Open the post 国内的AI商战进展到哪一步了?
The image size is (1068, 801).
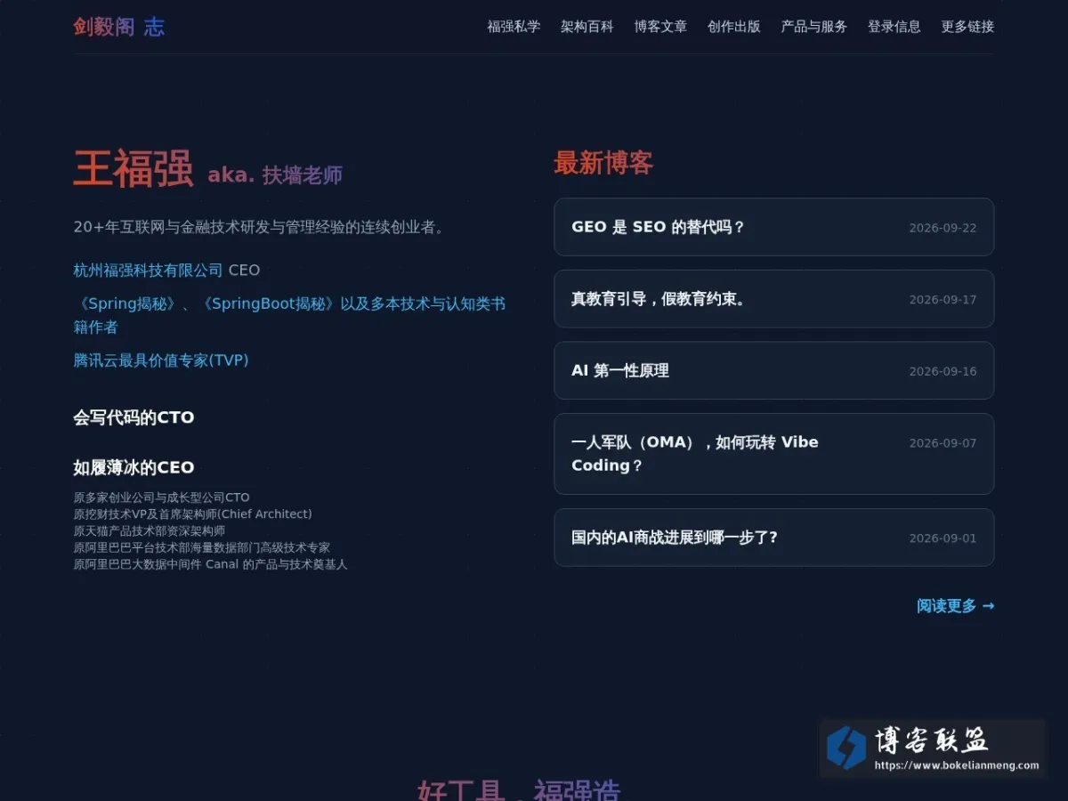(x=773, y=538)
